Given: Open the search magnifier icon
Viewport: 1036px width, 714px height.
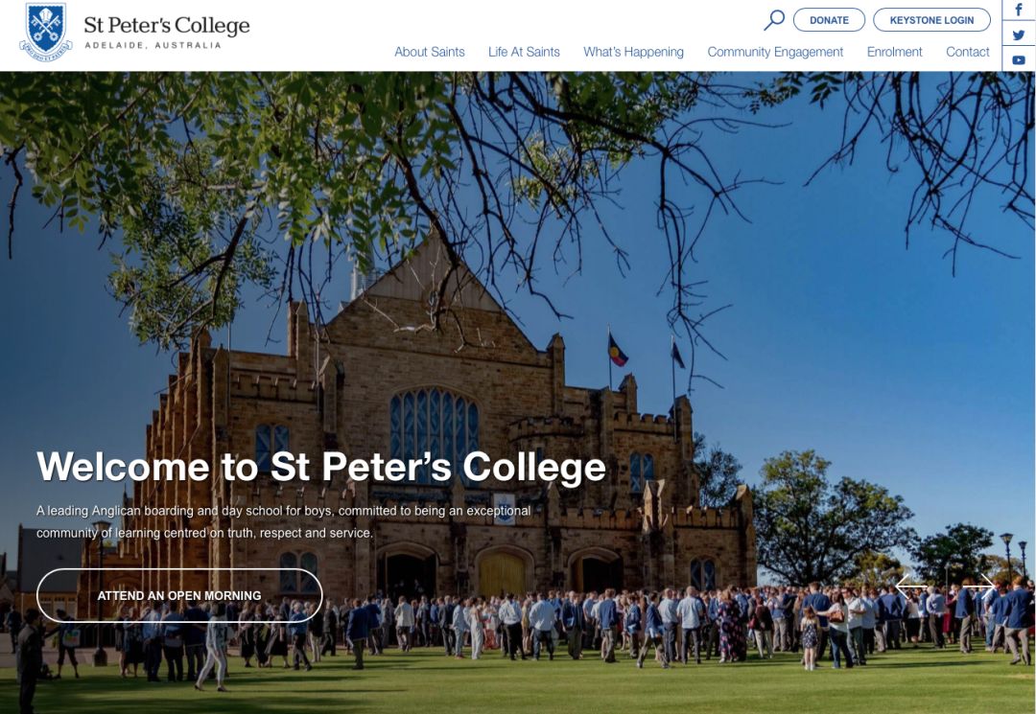Looking at the screenshot, I should (774, 20).
